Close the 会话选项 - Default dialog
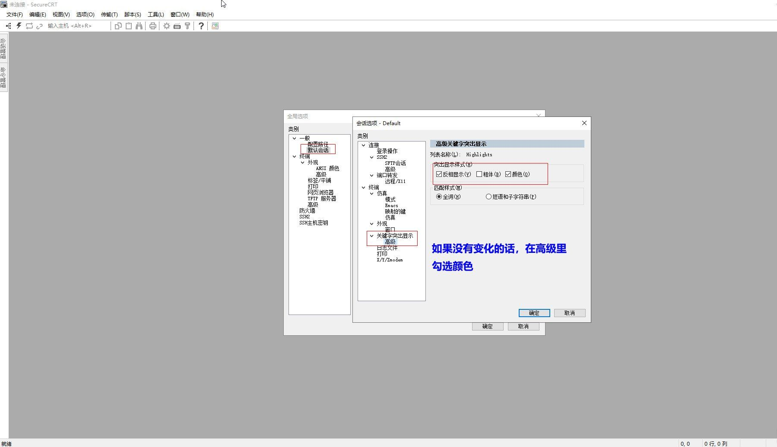Screen dimensions: 777x447 (x=584, y=123)
